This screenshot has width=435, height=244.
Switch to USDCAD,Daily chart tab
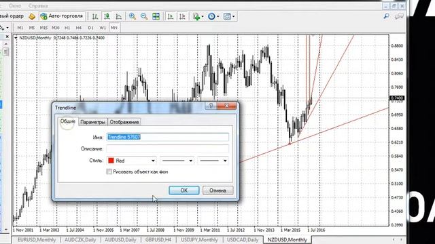(243, 240)
